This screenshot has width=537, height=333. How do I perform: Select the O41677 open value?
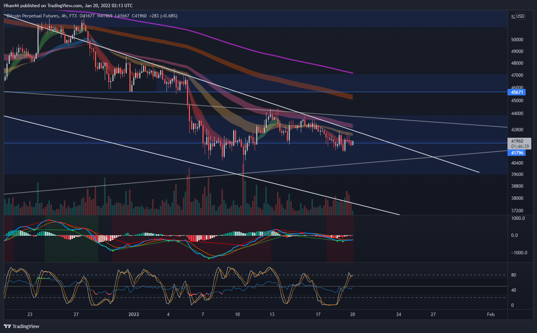[x=87, y=16]
